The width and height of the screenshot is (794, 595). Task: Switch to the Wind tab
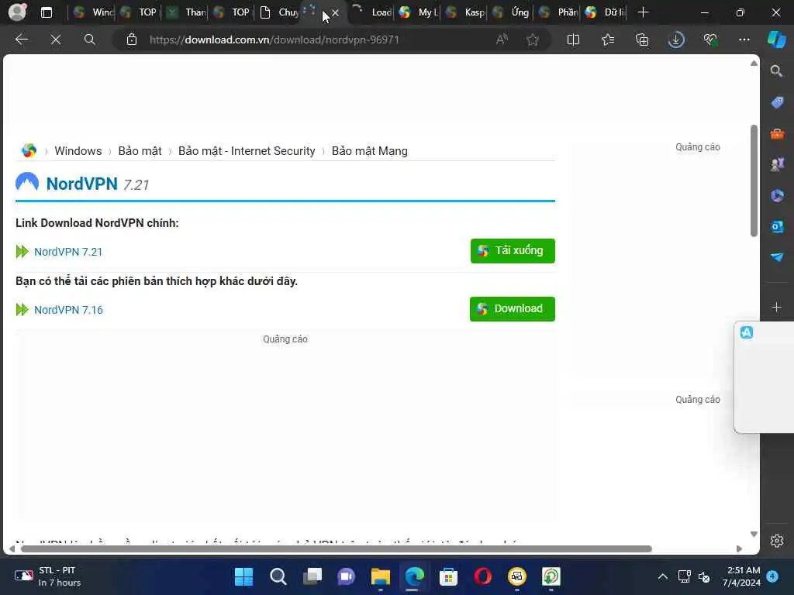coord(93,12)
